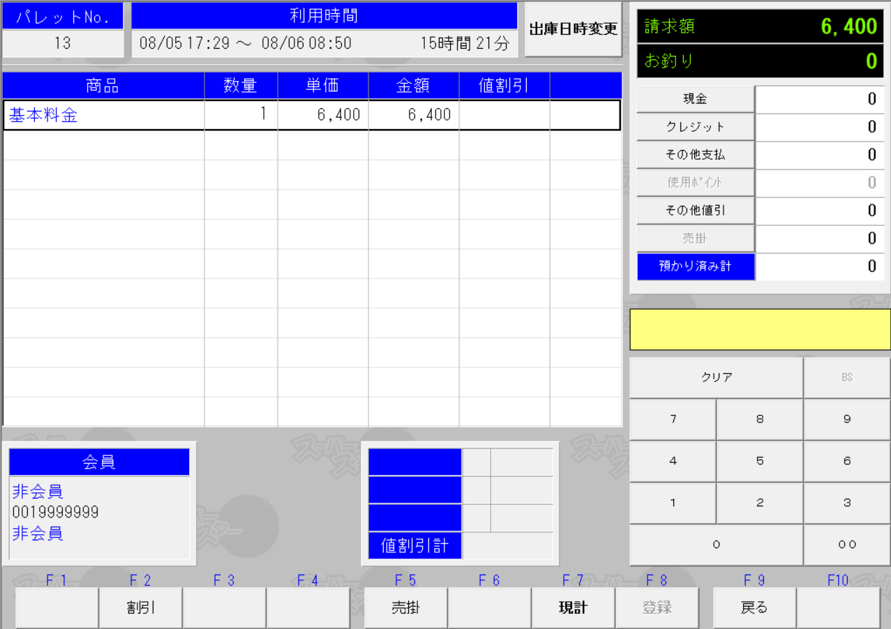Choose the クレジット payment button
Viewport: 891px width, 629px height.
696,127
